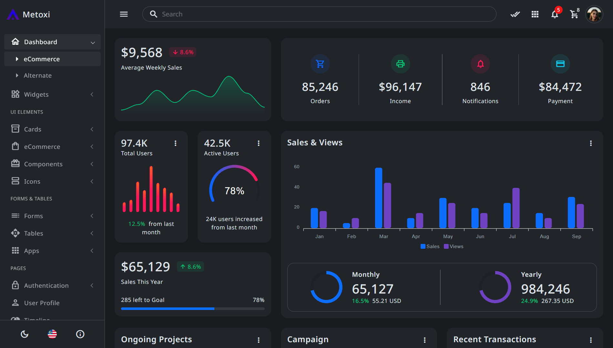Screen dimensions: 613x348
Task: Click the notifications bell icon
Action: tap(555, 14)
